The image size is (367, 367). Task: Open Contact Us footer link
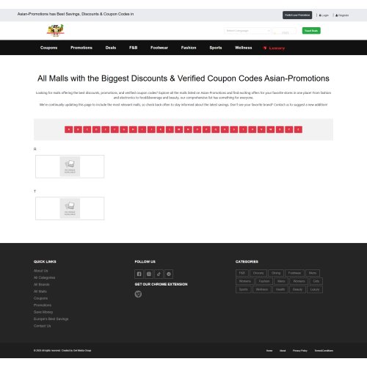point(43,326)
